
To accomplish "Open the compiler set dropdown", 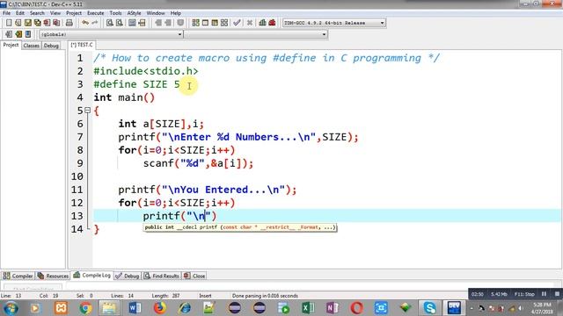I will tap(382, 23).
